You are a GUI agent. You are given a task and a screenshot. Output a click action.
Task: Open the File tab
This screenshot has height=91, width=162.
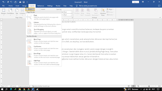coord(3,6)
